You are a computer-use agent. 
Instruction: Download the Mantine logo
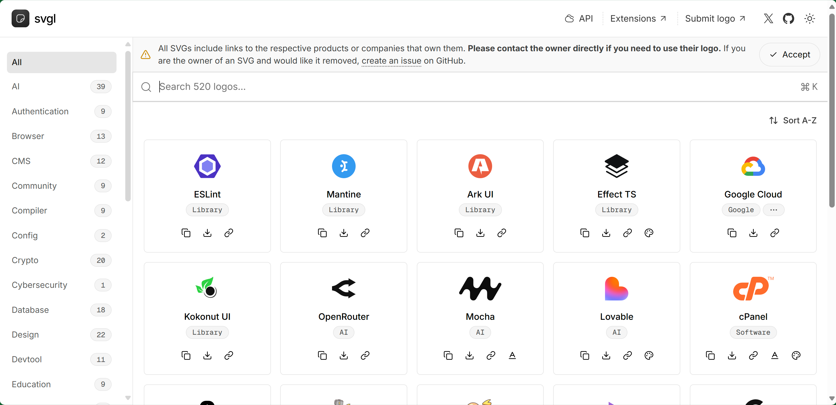tap(344, 233)
